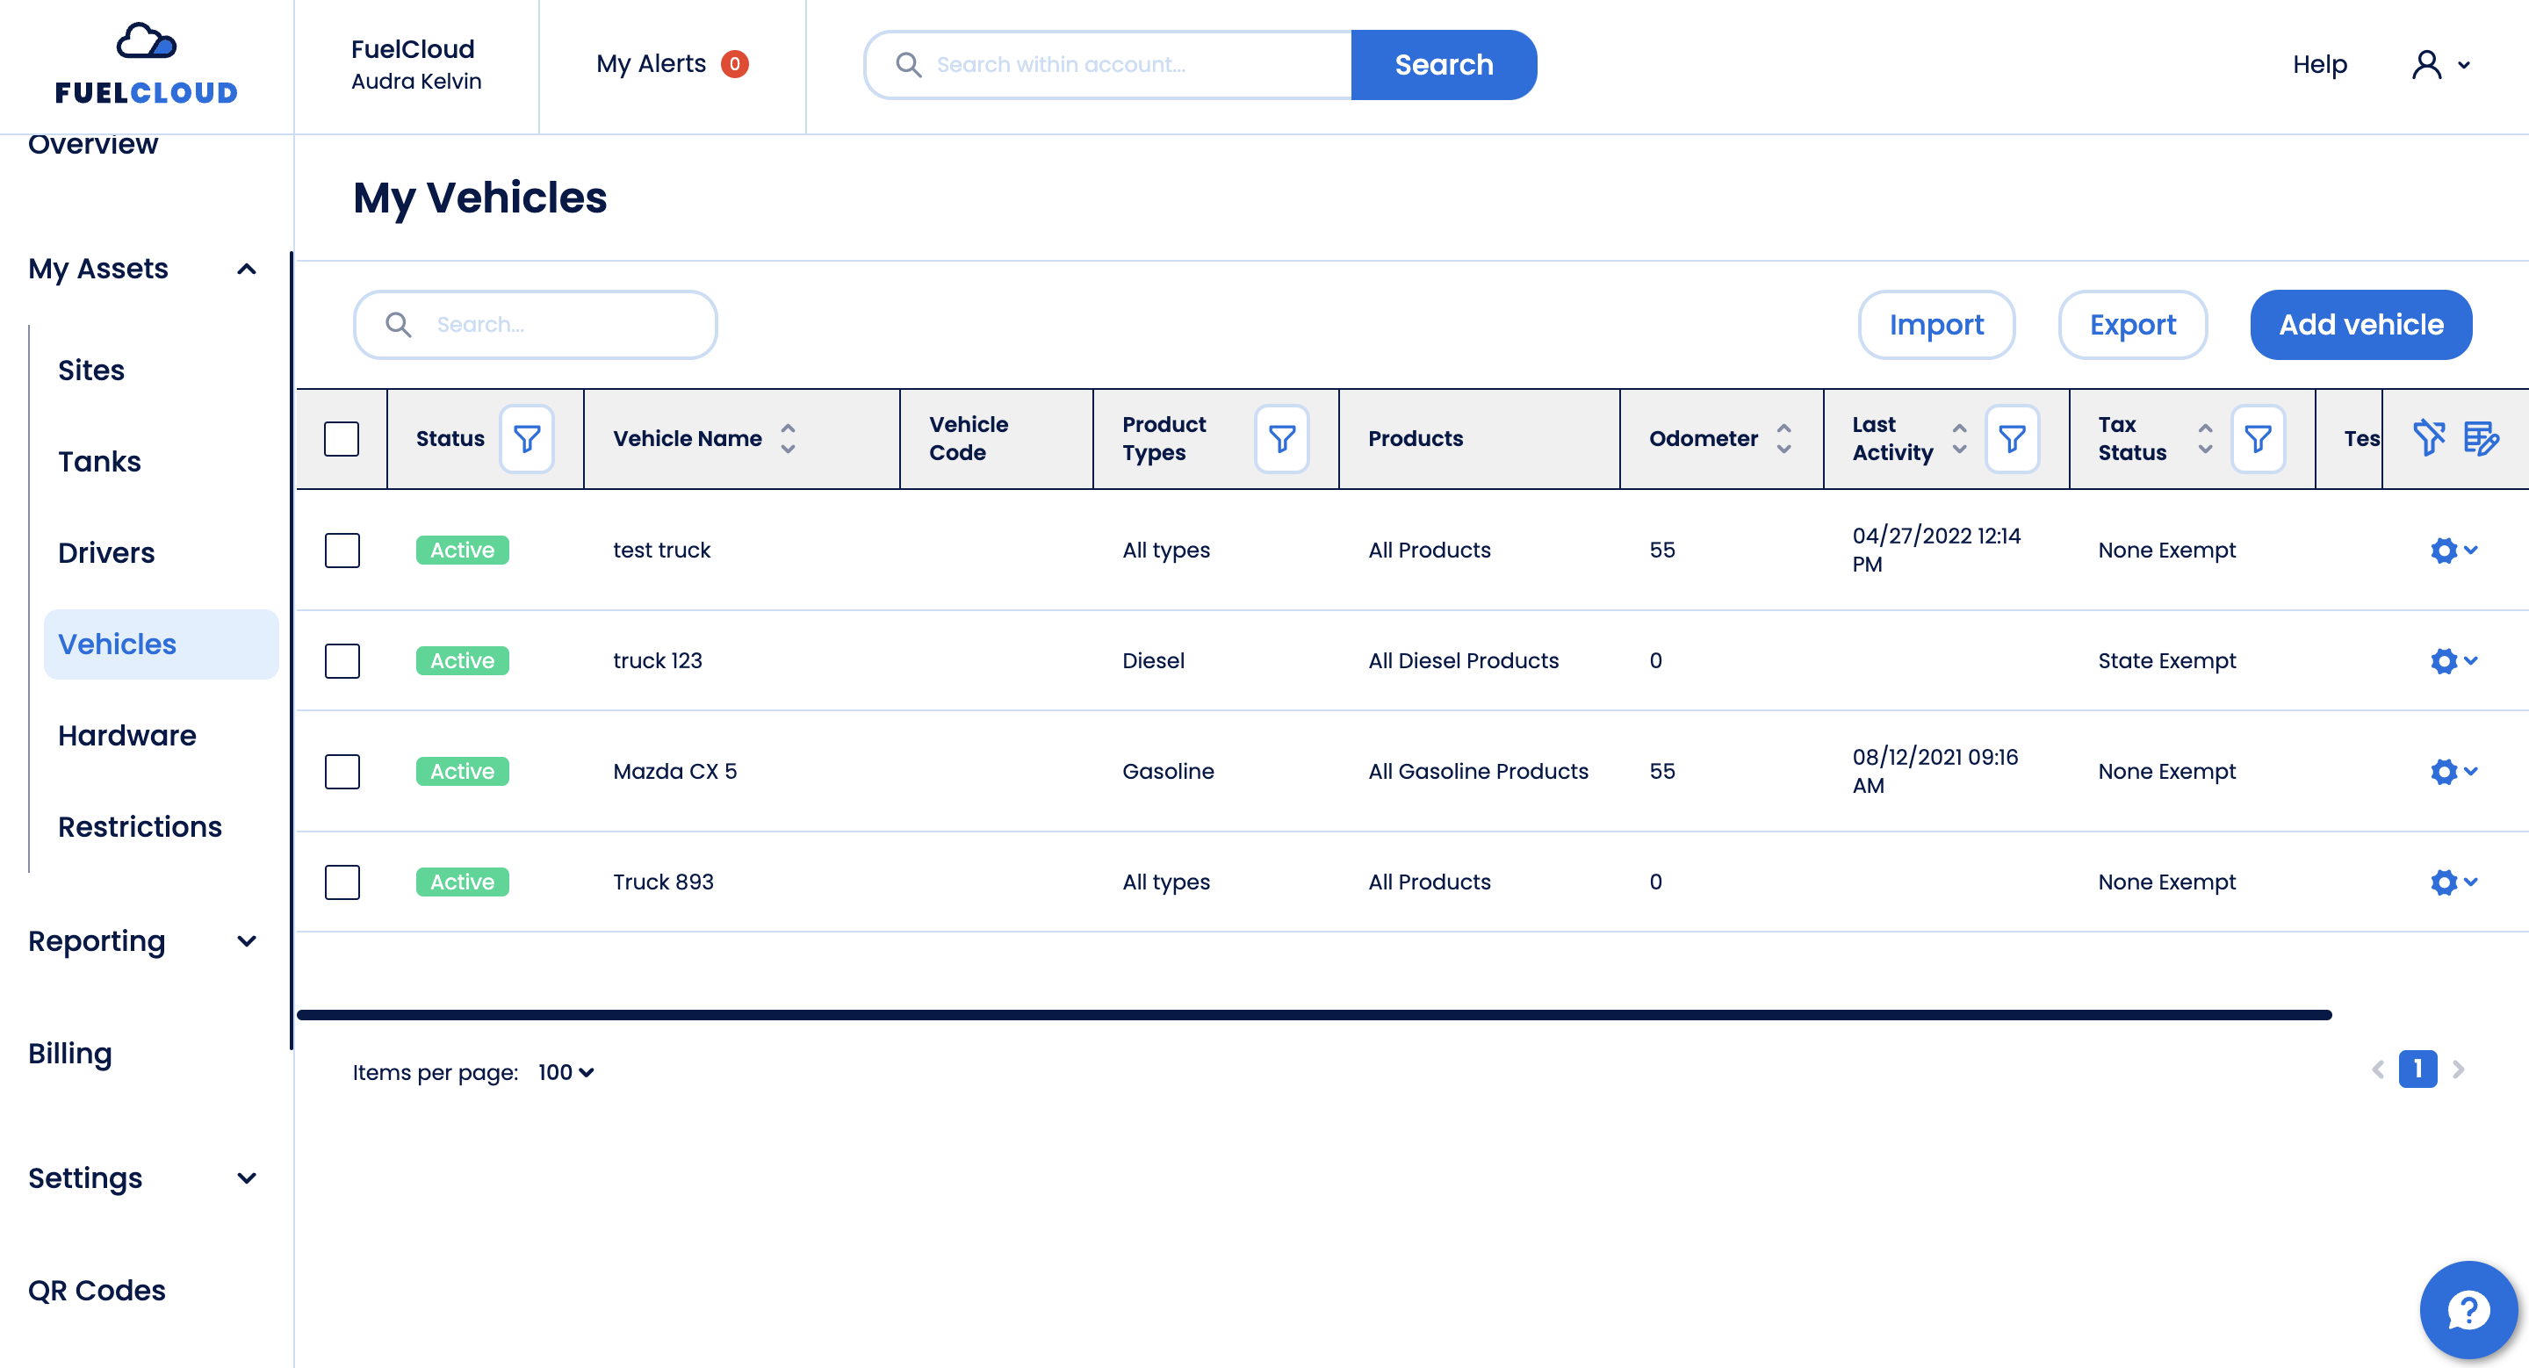Screen dimensions: 2529x1368
Task: Click the clear all filters icon
Action: point(2428,437)
